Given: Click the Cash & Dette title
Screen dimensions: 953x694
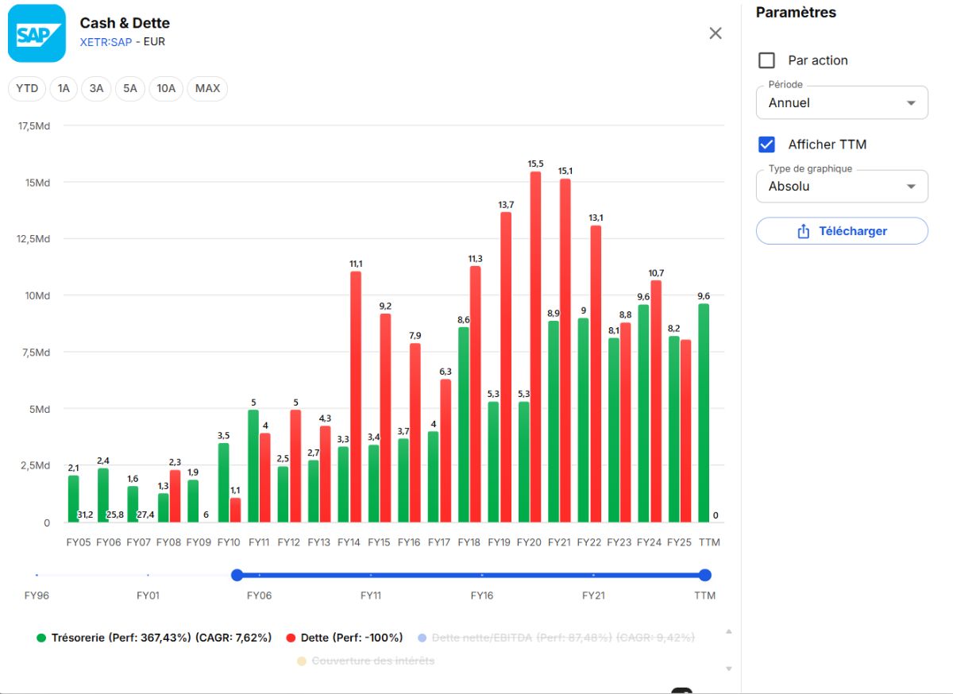Looking at the screenshot, I should 125,23.
